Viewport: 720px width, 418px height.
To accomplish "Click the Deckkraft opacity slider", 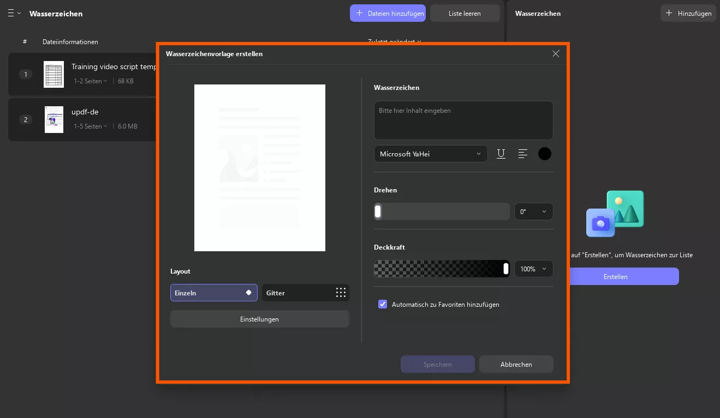I will pyautogui.click(x=442, y=269).
